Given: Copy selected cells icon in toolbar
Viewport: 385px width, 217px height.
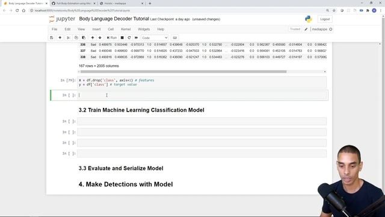Looking at the screenshot, I should point(76,37).
